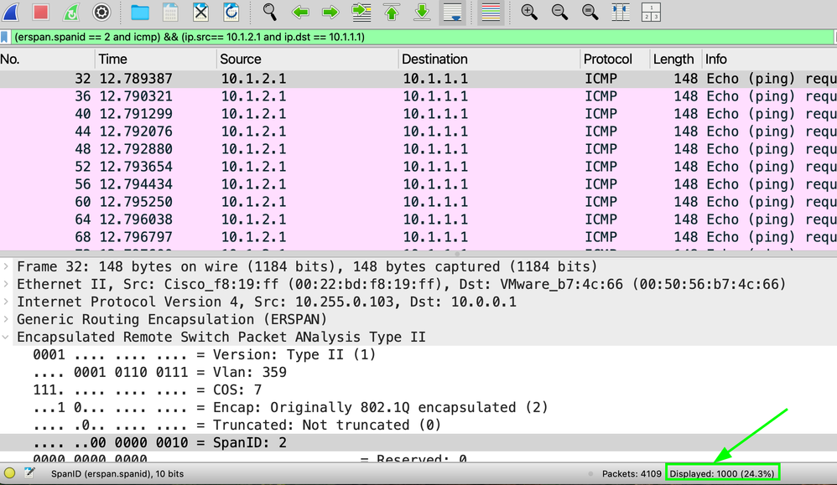Select packet number 56 row

coord(418,184)
